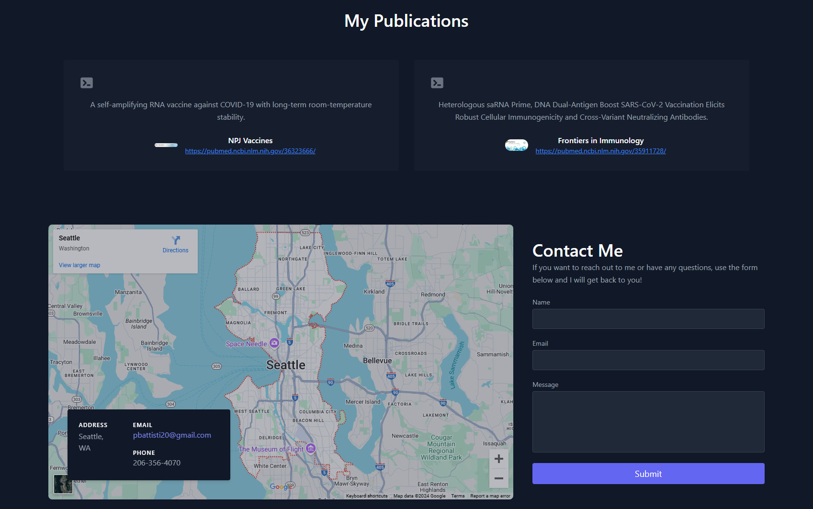Viewport: 813px width, 509px height.
Task: Open the NPJ Vaccines PubMed link
Action: point(250,151)
